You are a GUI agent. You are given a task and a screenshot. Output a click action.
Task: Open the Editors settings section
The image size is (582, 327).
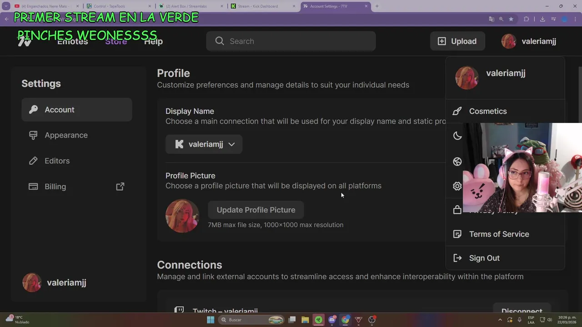click(77, 161)
